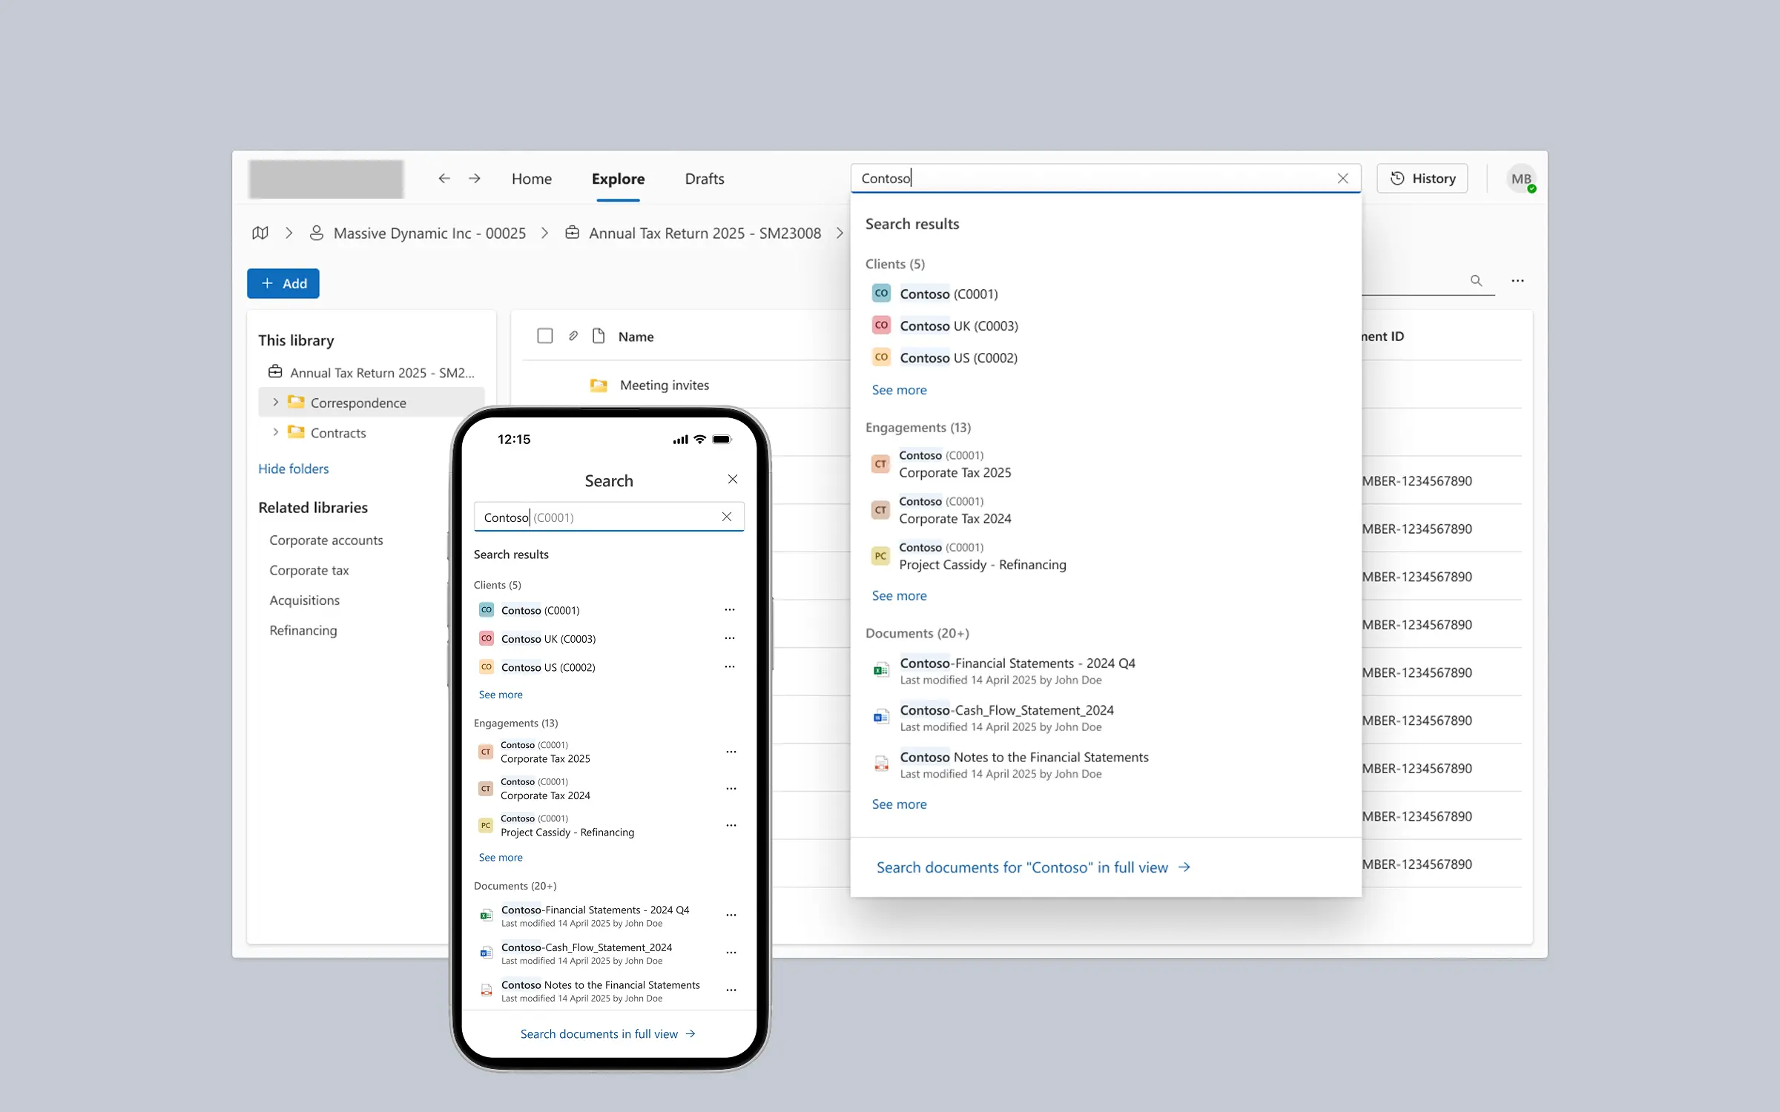The height and width of the screenshot is (1112, 1780).
Task: Click the blue Add button
Action: [x=283, y=283]
